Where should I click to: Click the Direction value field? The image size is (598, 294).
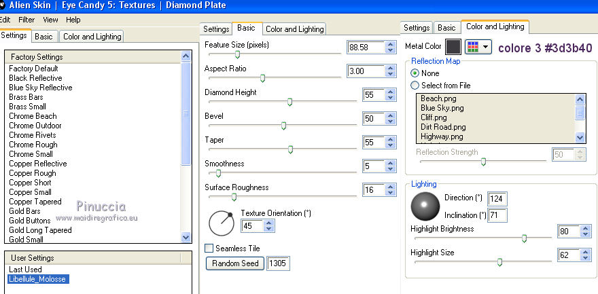tap(497, 199)
